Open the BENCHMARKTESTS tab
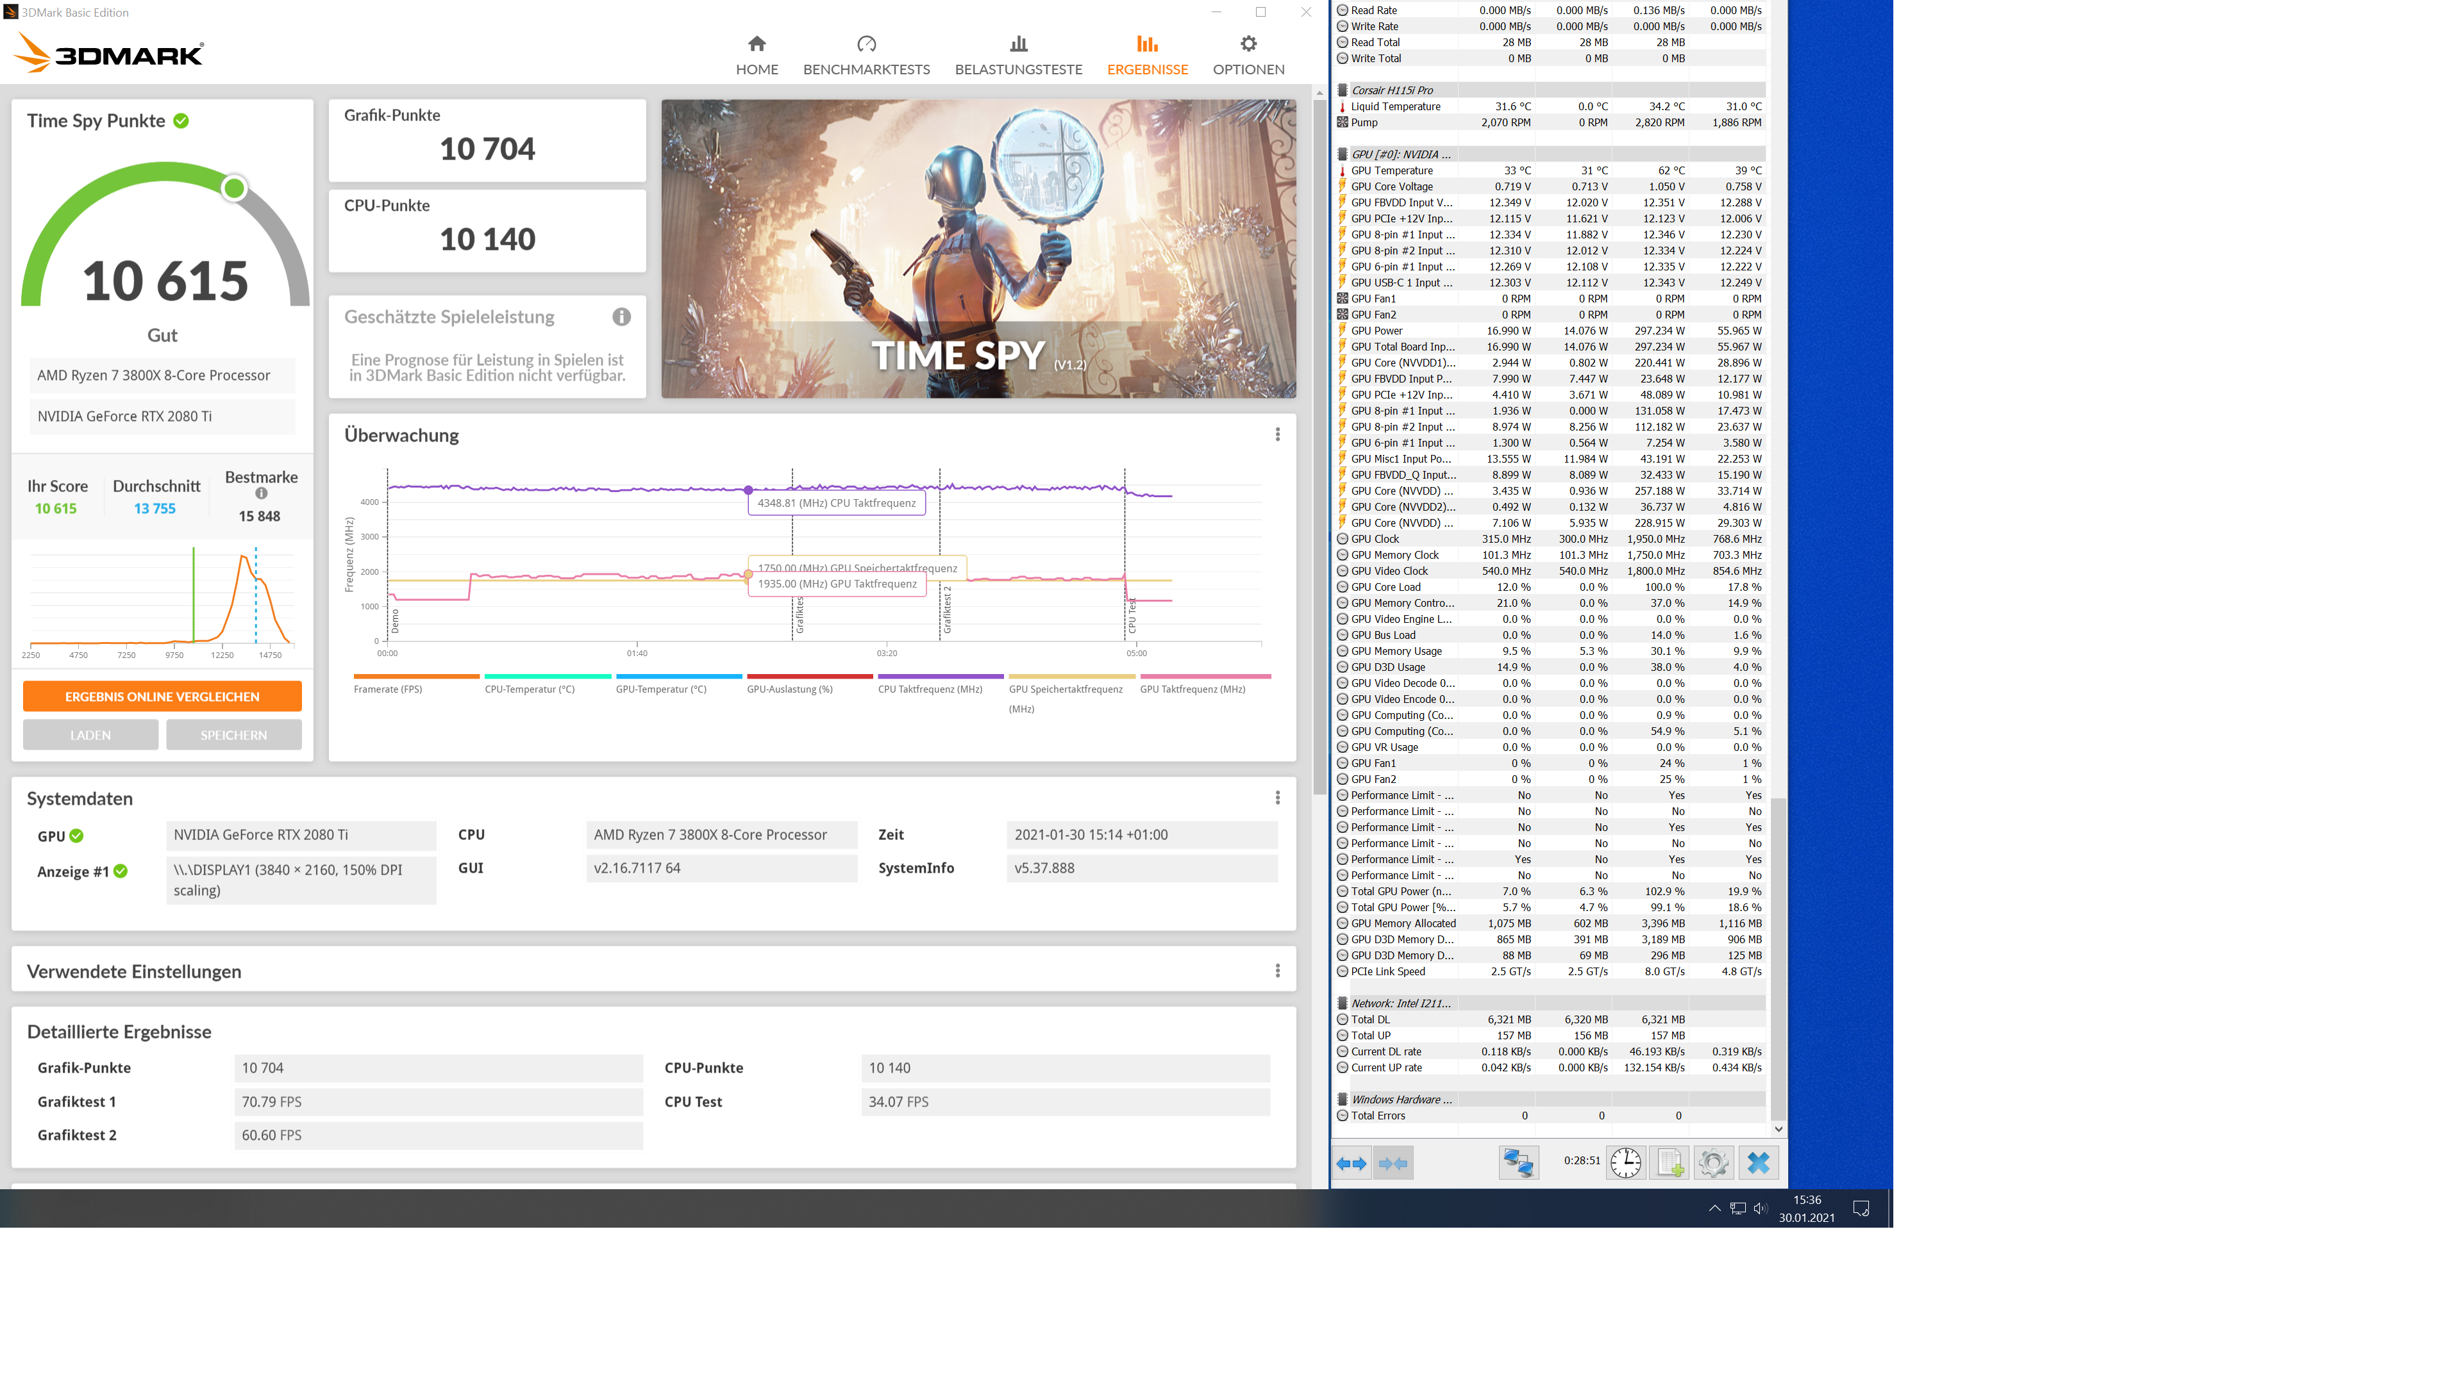Viewport: 2462px width, 1384px height. point(867,55)
